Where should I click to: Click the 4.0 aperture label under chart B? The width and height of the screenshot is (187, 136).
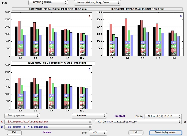pyautogui.click(x=20, y=111)
